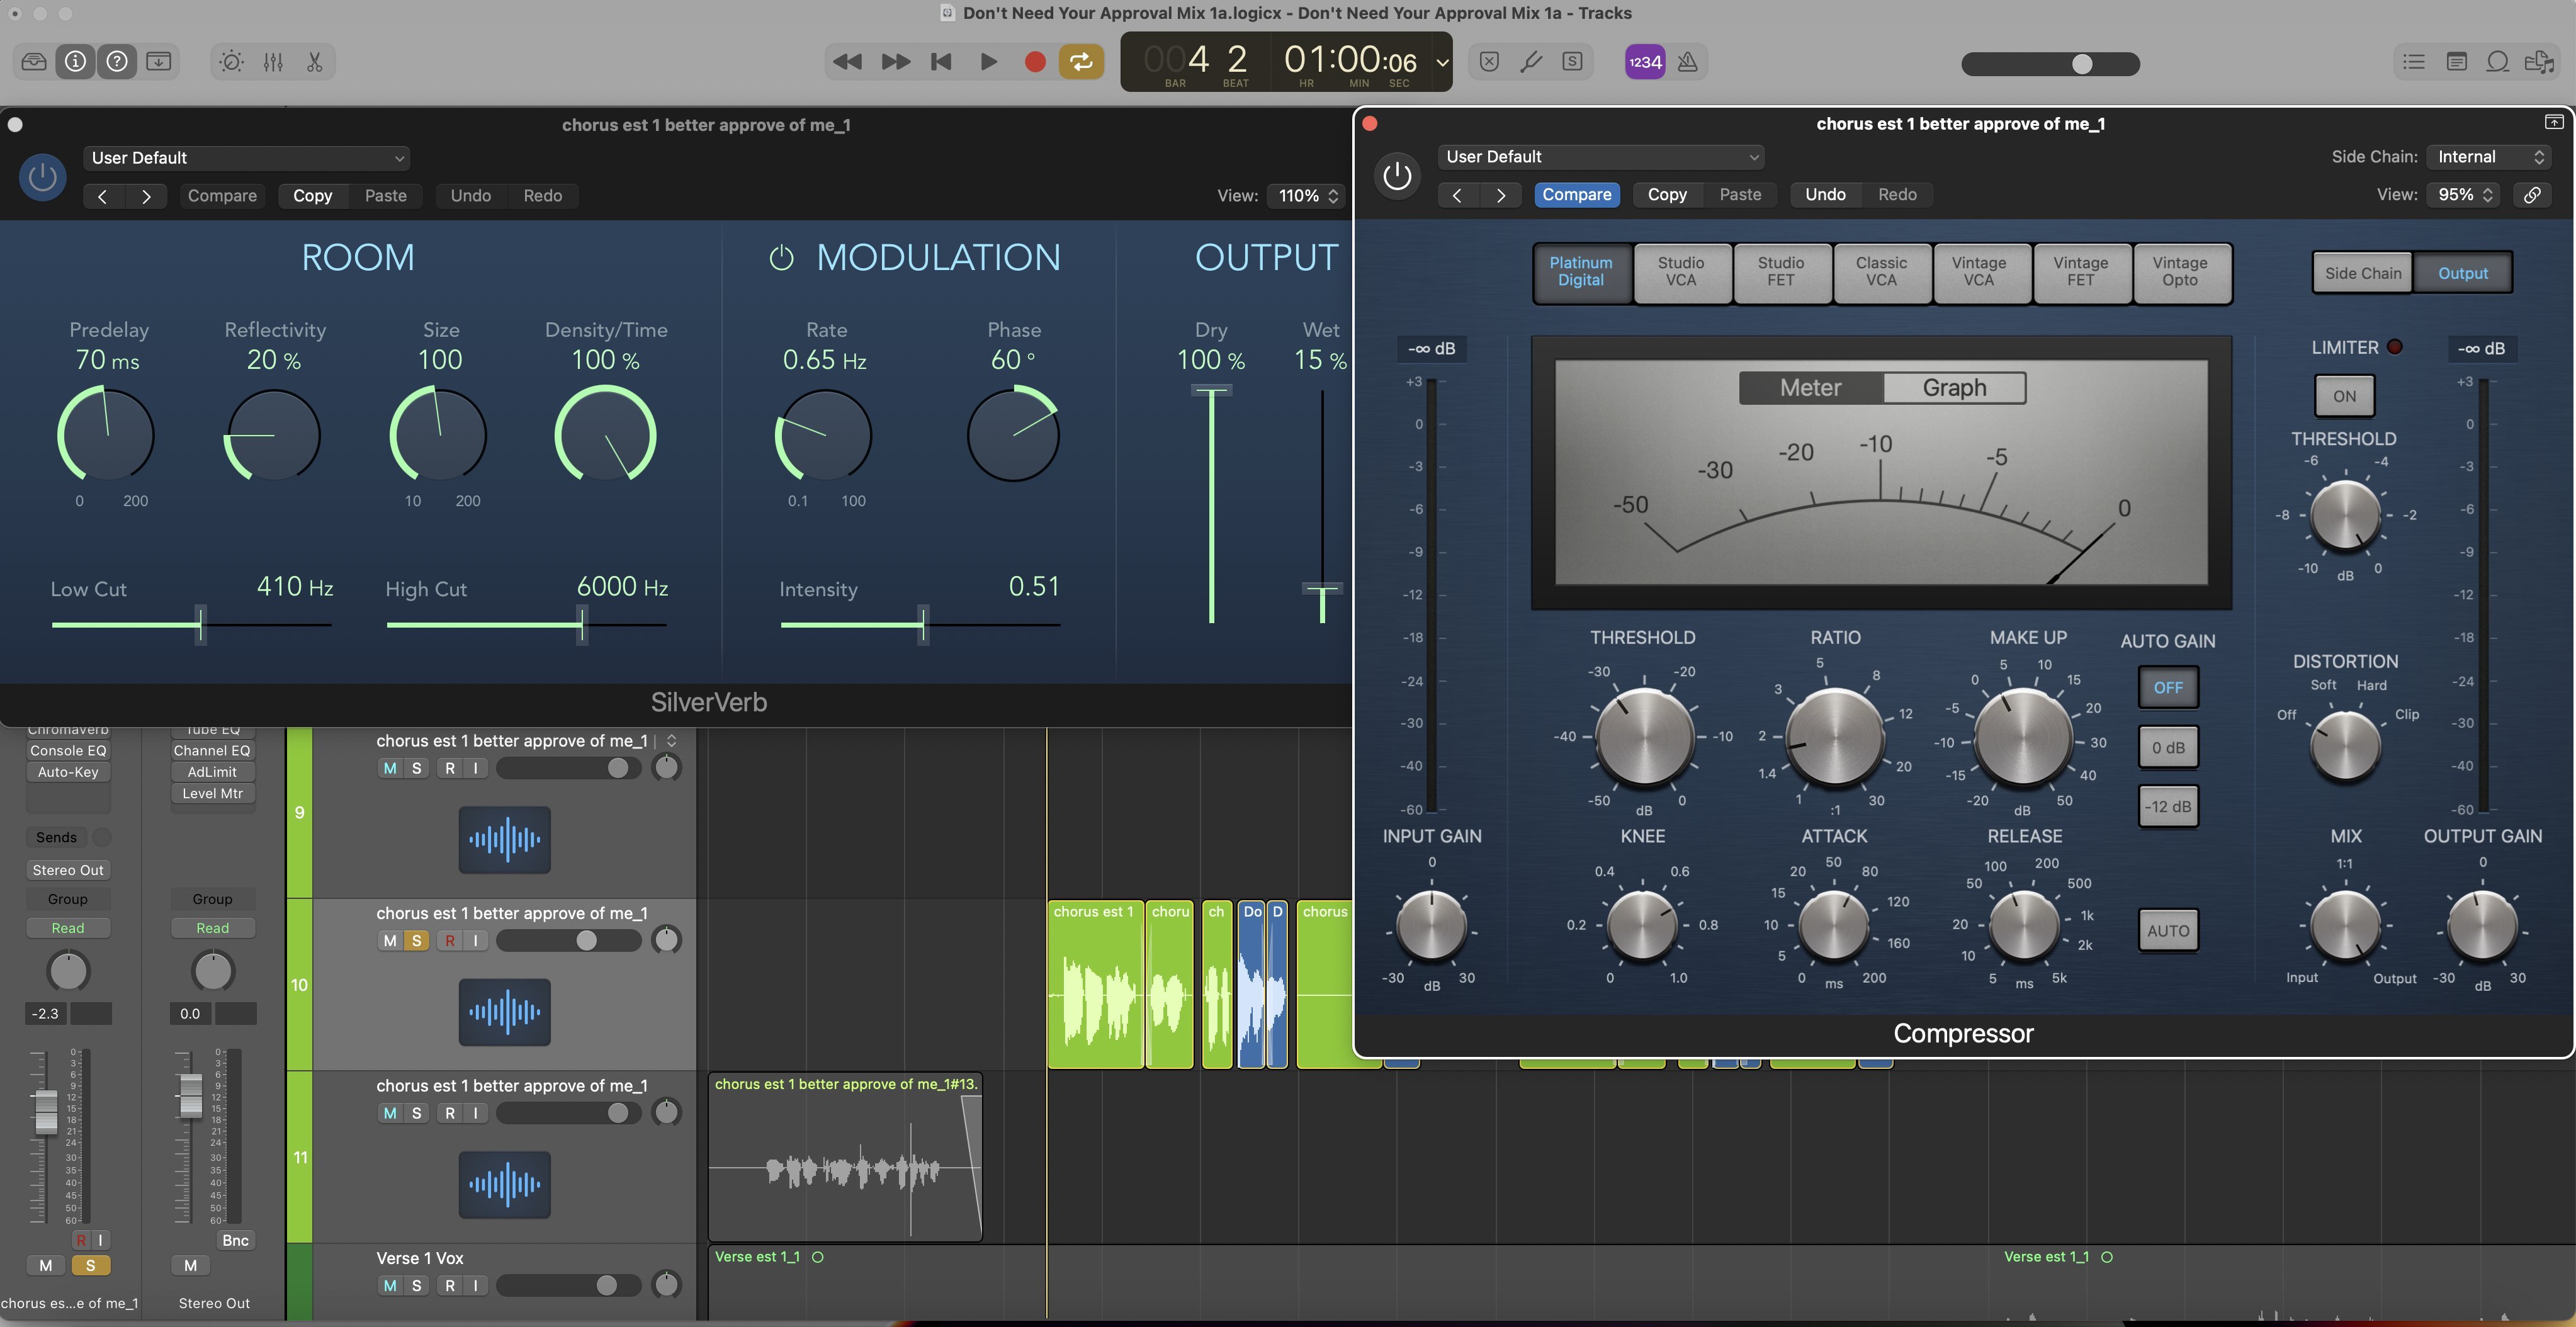
Task: Click Copy in SilverVerb header
Action: (313, 196)
